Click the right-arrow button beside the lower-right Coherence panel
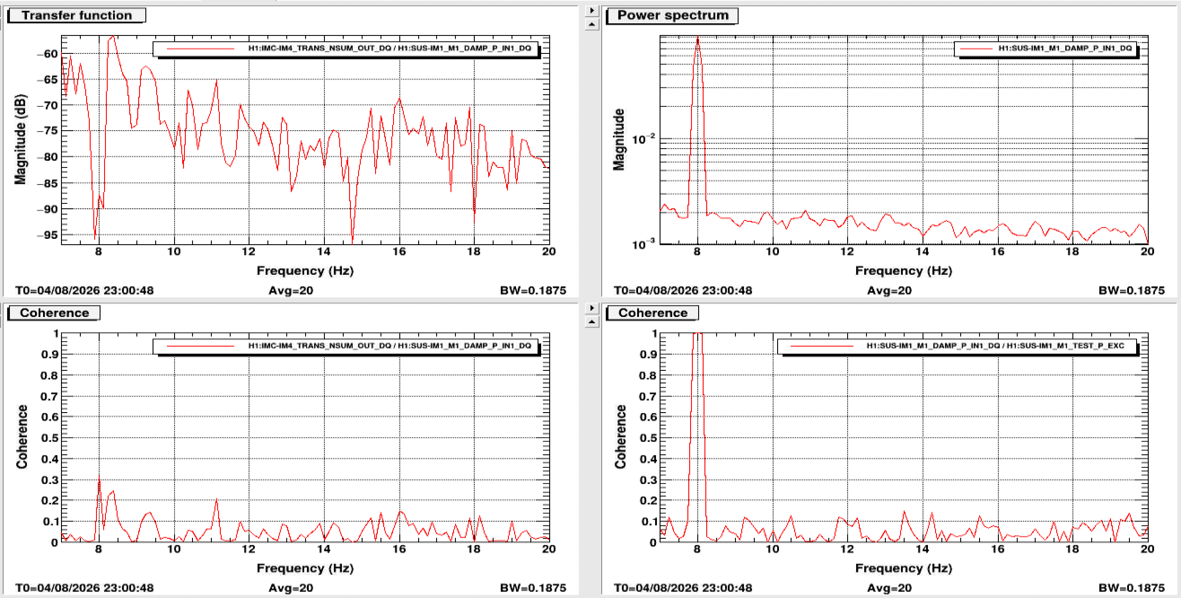Screen dimensions: 1181x598 (x=592, y=308)
